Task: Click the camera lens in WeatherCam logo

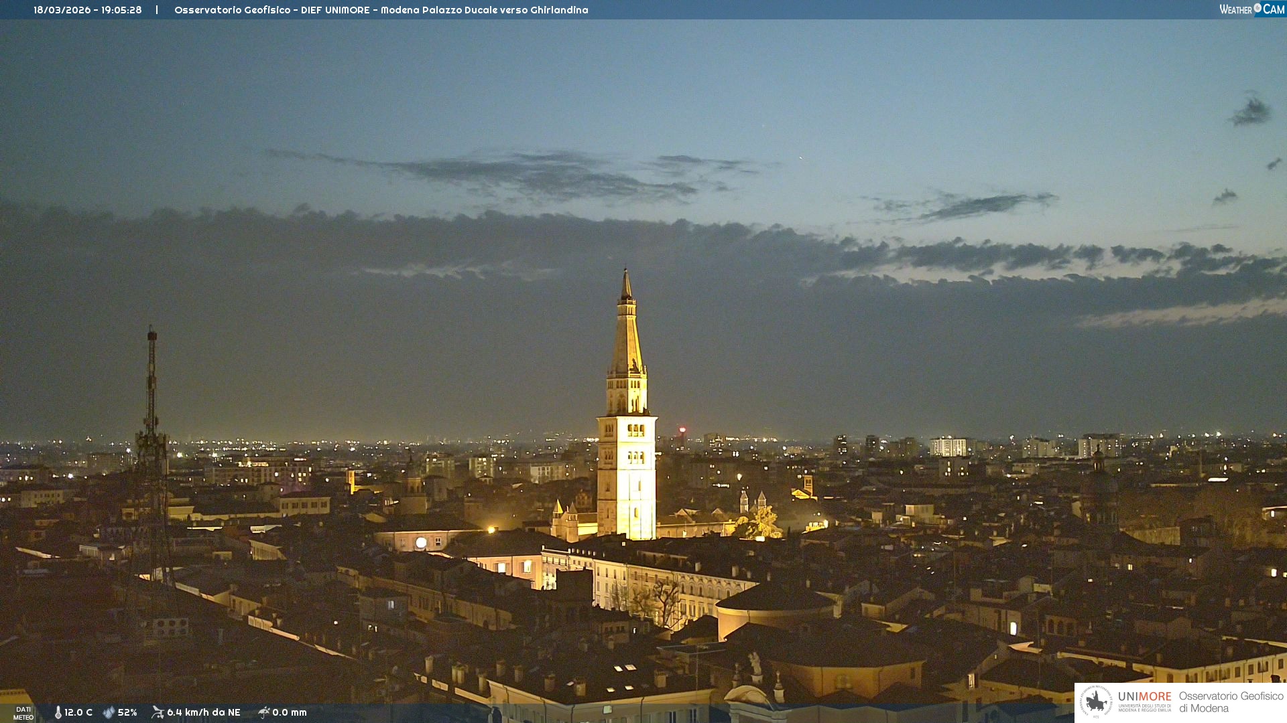Action: pos(1258,8)
